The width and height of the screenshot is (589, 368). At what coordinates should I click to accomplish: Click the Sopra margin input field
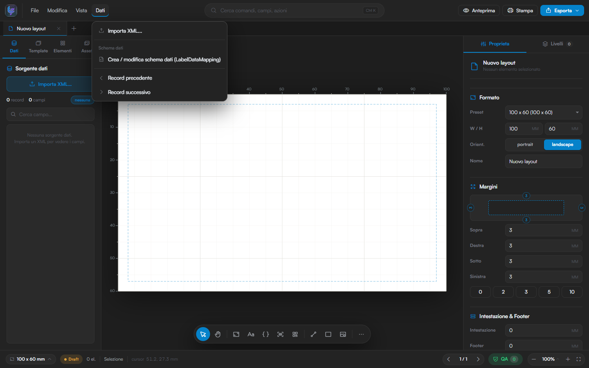point(544,230)
